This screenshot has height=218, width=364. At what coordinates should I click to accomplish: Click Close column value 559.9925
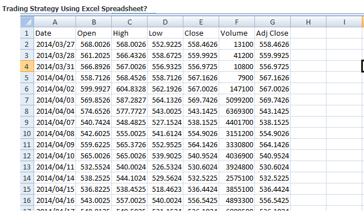pos(201,55)
